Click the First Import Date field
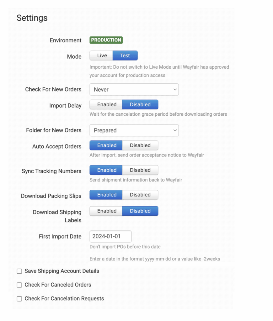This screenshot has height=321, width=273. pyautogui.click(x=110, y=236)
